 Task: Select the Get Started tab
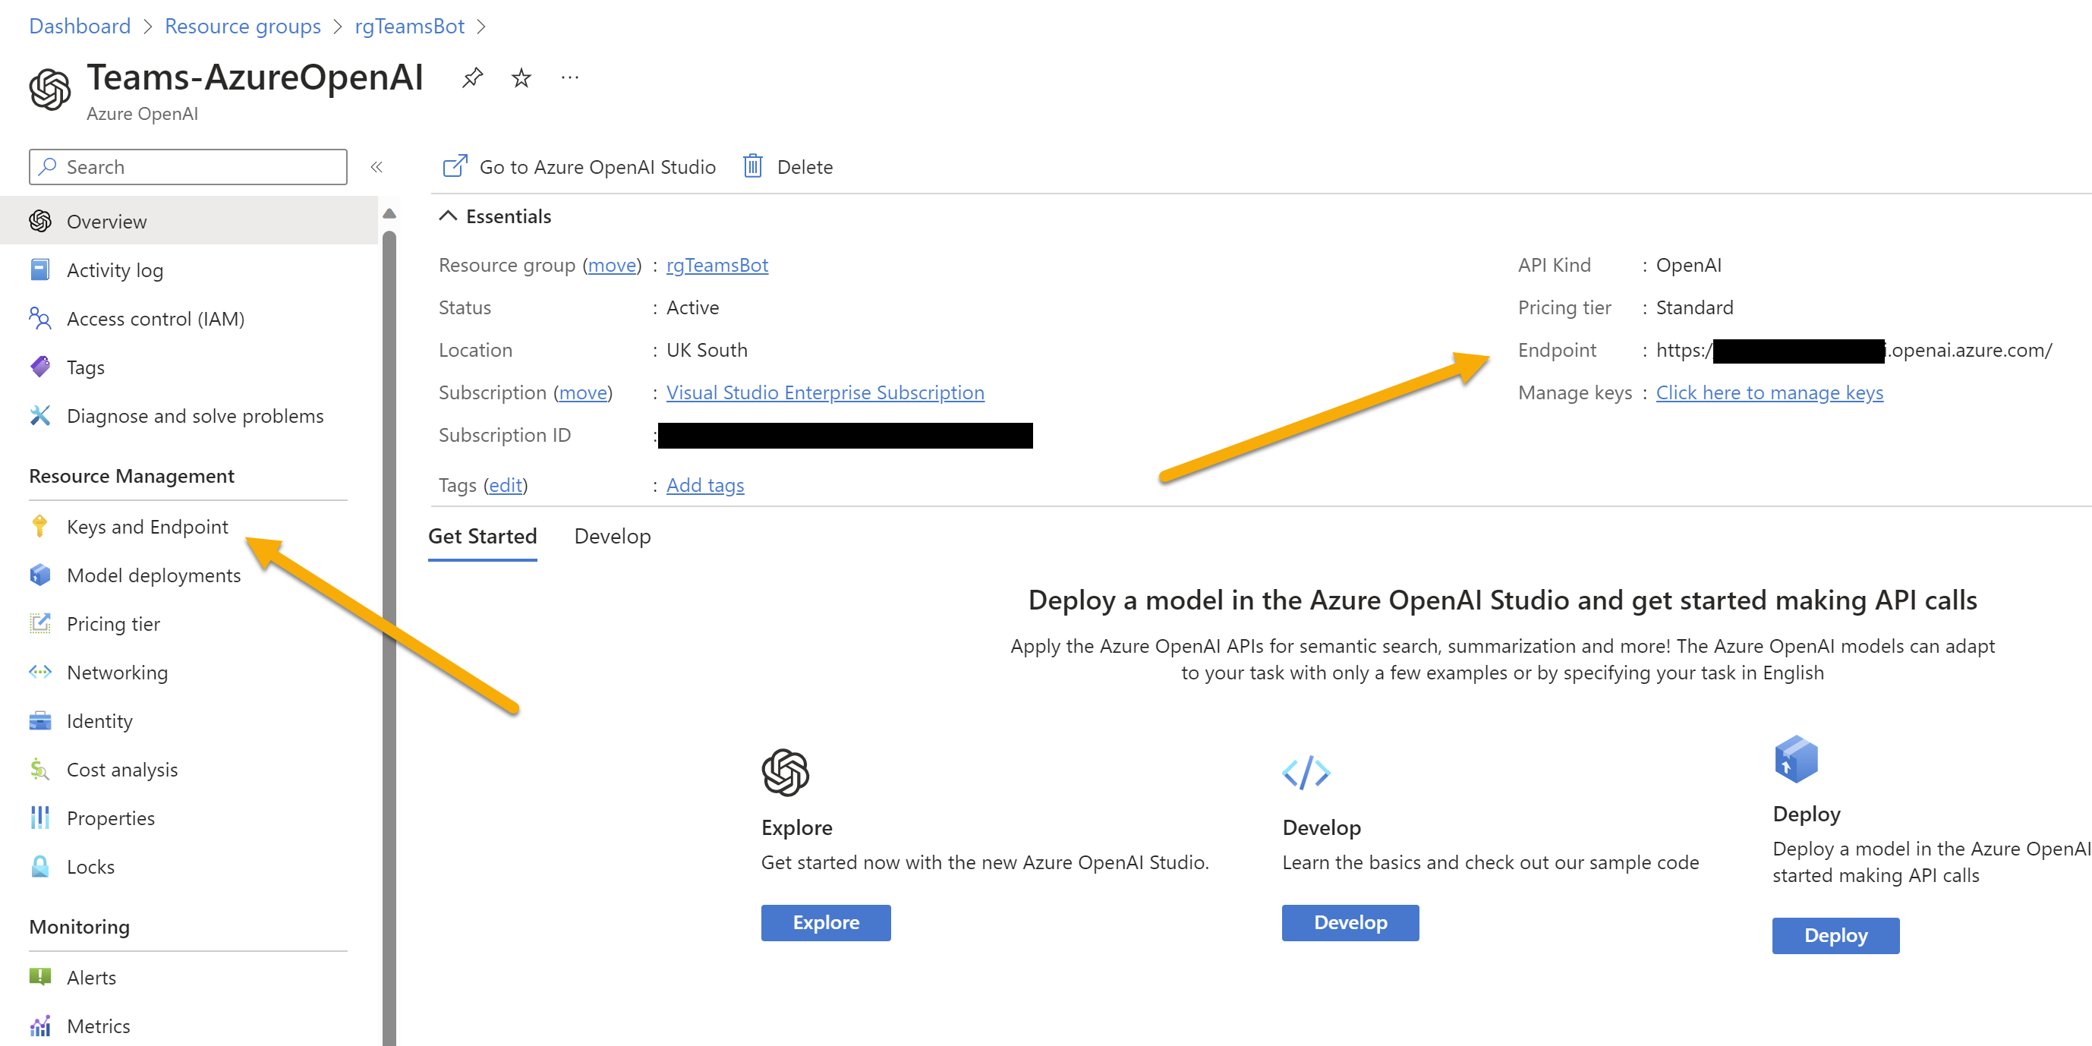[x=483, y=537]
